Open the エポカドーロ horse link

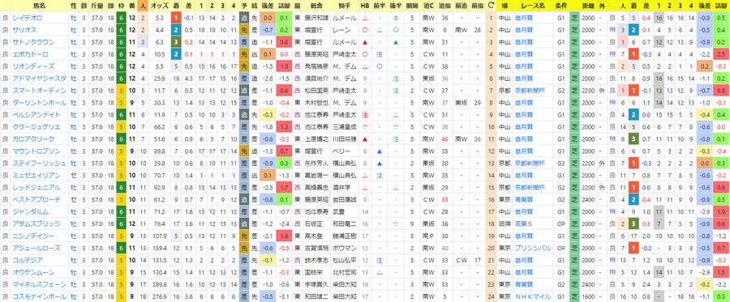(31, 54)
